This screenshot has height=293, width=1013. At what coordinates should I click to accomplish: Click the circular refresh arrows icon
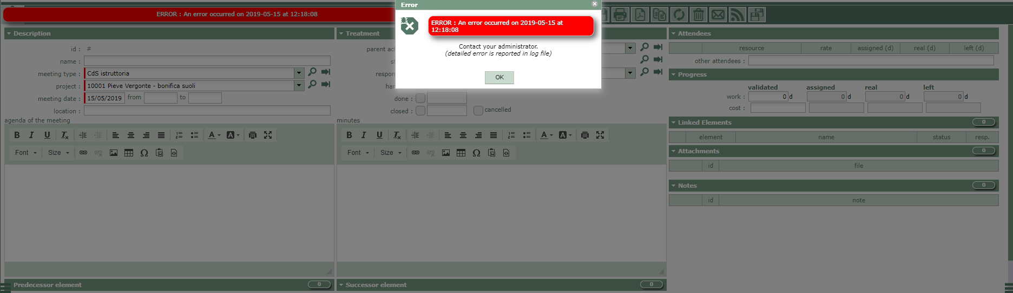(679, 15)
